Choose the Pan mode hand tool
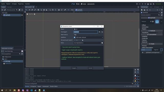 click(x=44, y=10)
